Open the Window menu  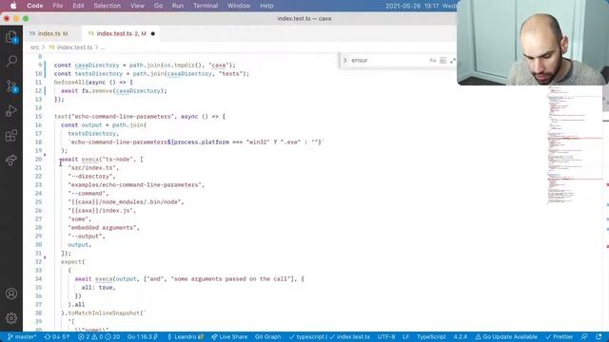pyautogui.click(x=239, y=6)
